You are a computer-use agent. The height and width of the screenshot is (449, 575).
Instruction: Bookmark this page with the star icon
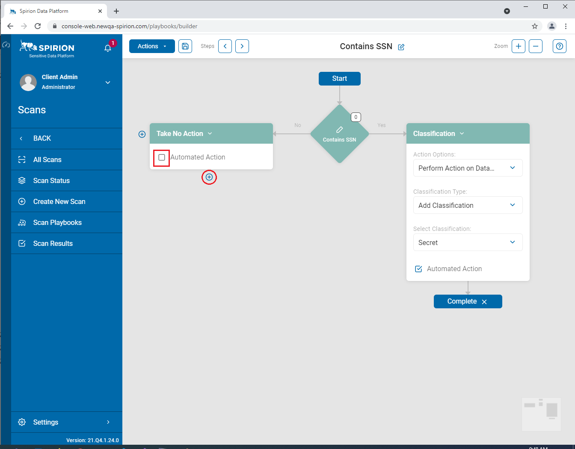pos(535,26)
